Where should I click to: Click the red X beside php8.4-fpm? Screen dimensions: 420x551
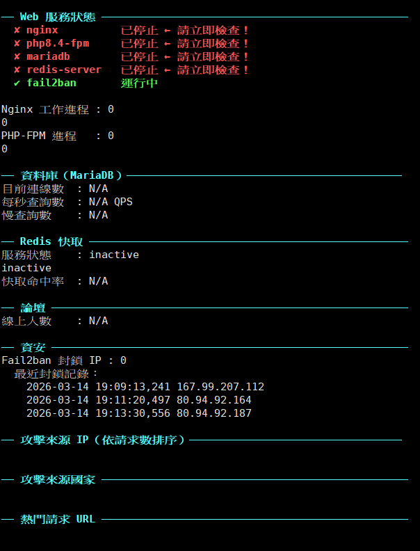pyautogui.click(x=17, y=44)
